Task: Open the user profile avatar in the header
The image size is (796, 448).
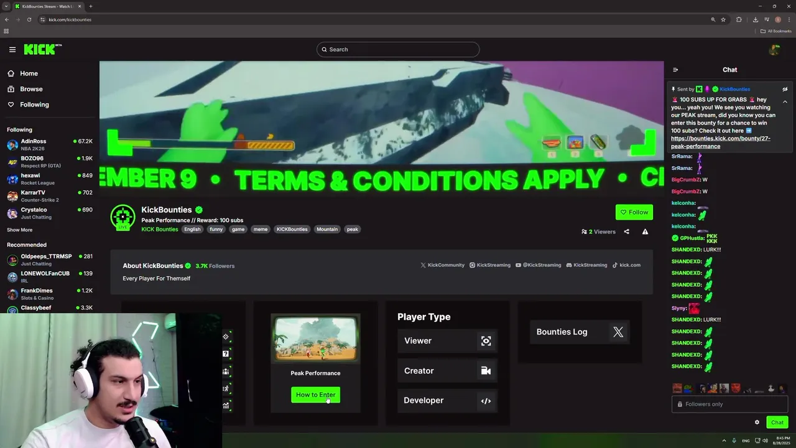Action: (x=774, y=50)
